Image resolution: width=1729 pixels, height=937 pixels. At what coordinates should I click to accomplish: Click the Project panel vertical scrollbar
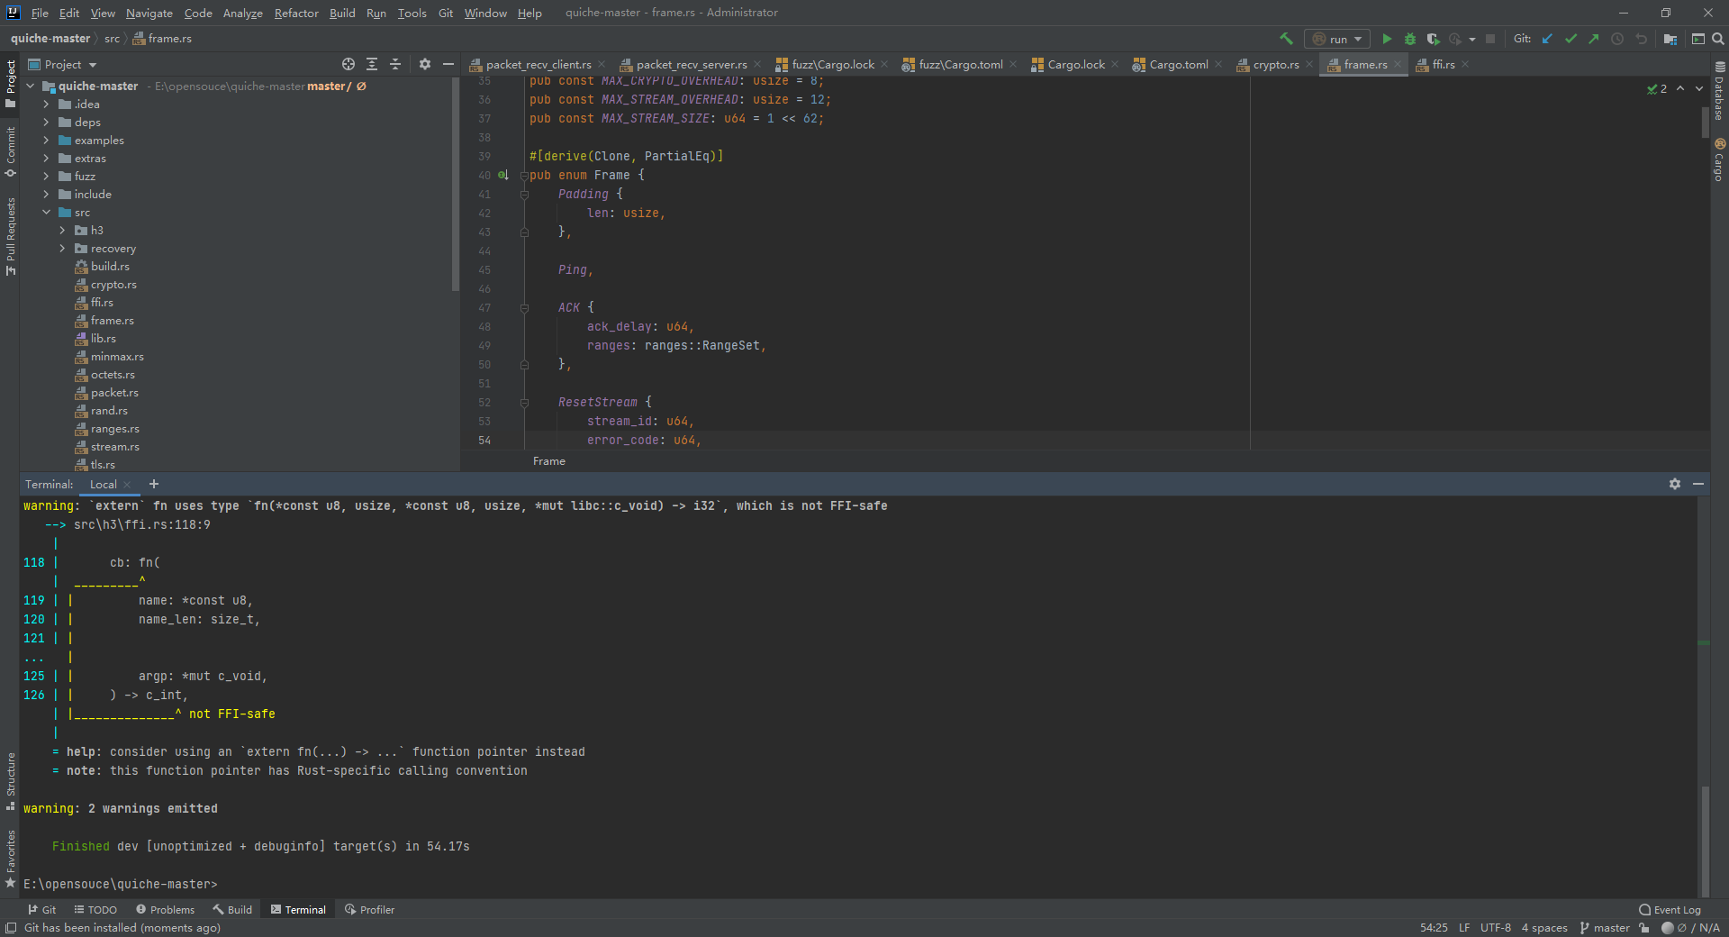(456, 185)
